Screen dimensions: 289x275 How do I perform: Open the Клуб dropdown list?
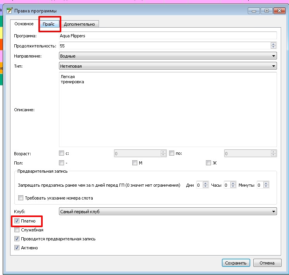(x=168, y=212)
